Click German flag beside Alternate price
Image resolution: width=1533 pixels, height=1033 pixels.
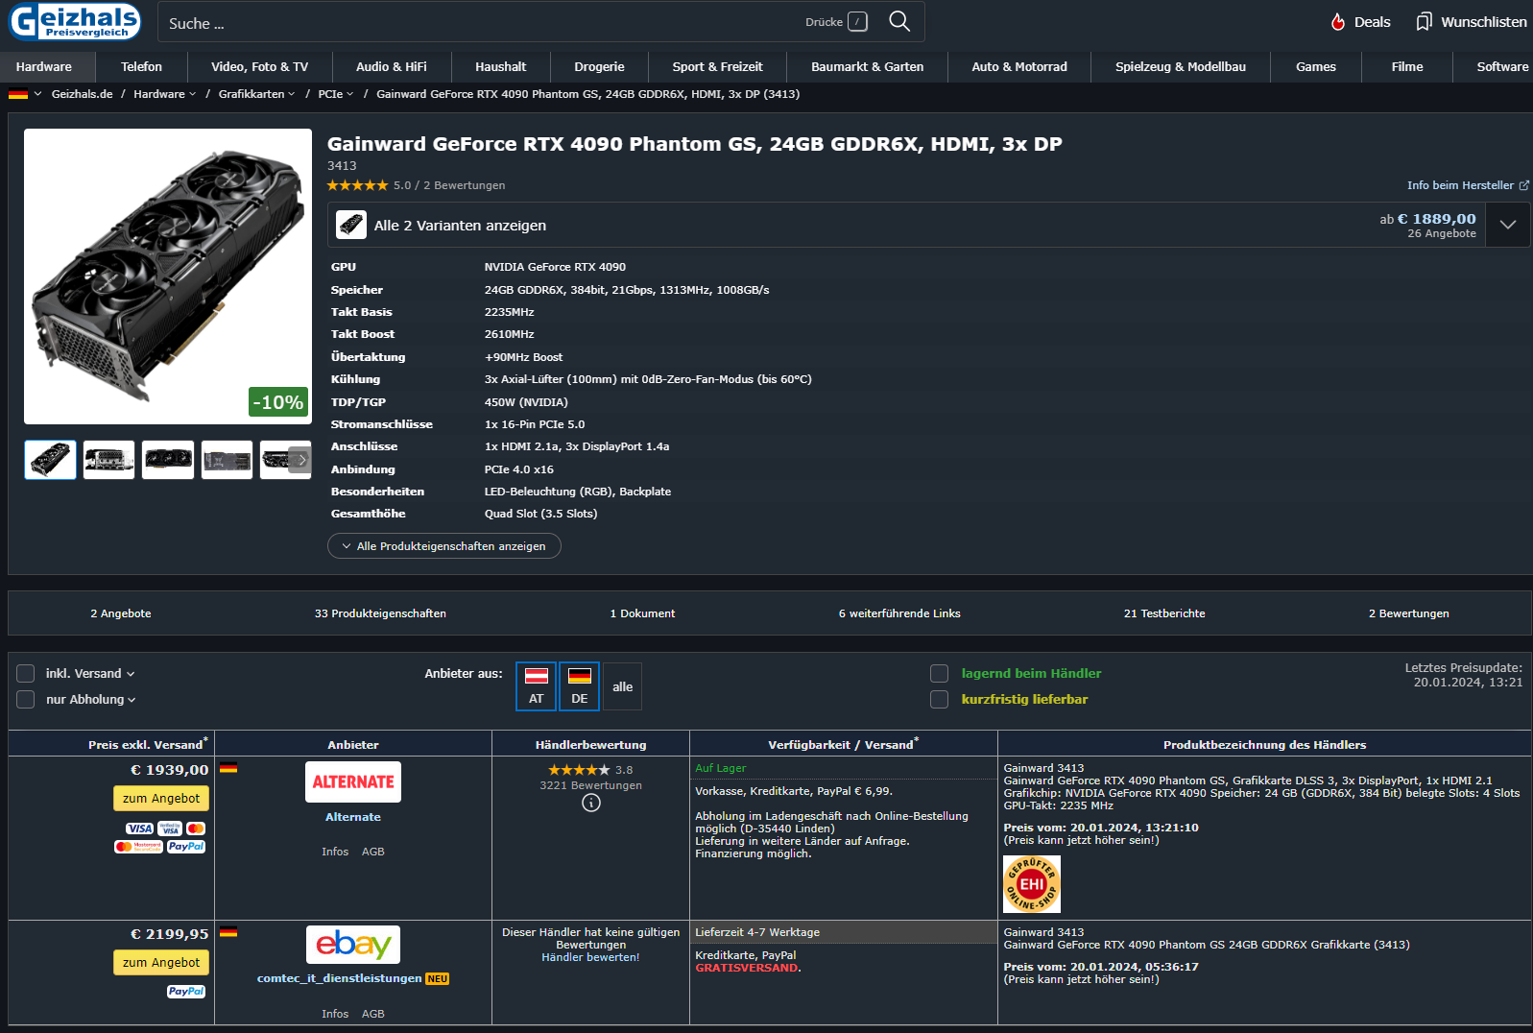[228, 768]
